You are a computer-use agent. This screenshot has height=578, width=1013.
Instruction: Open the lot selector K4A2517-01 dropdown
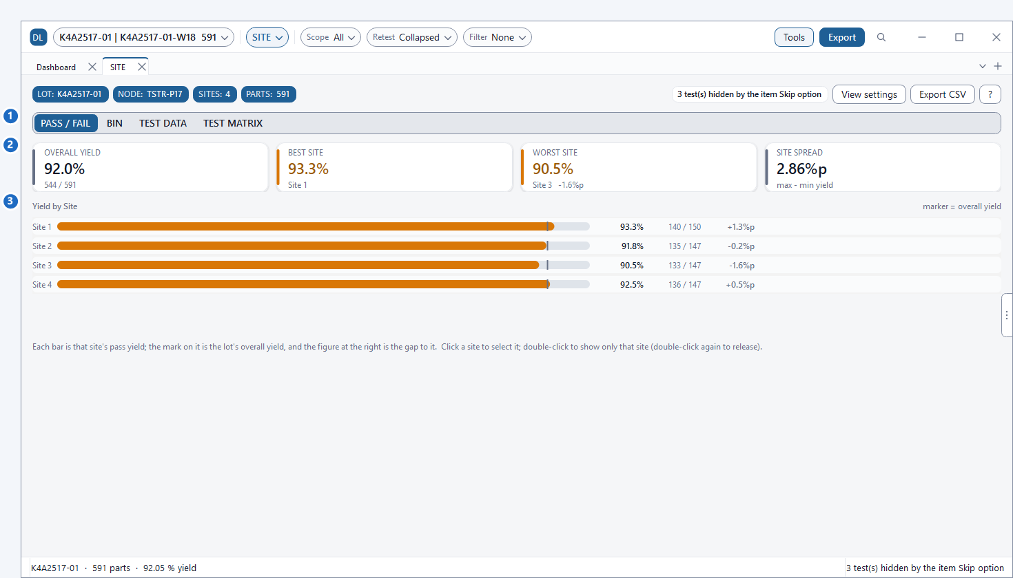coord(143,37)
